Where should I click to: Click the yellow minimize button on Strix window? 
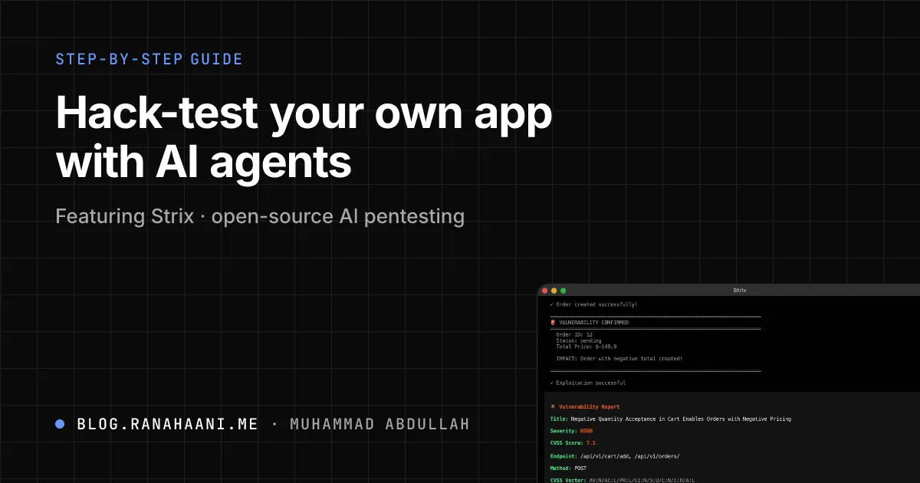(554, 291)
